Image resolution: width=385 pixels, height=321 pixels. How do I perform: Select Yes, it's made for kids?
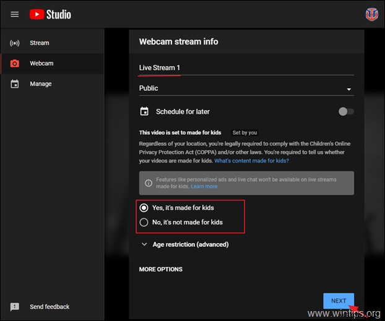[144, 208]
